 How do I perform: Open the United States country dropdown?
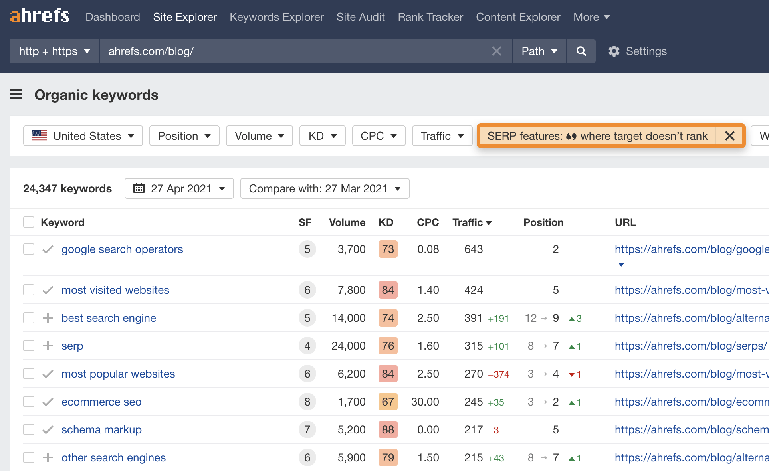(83, 136)
